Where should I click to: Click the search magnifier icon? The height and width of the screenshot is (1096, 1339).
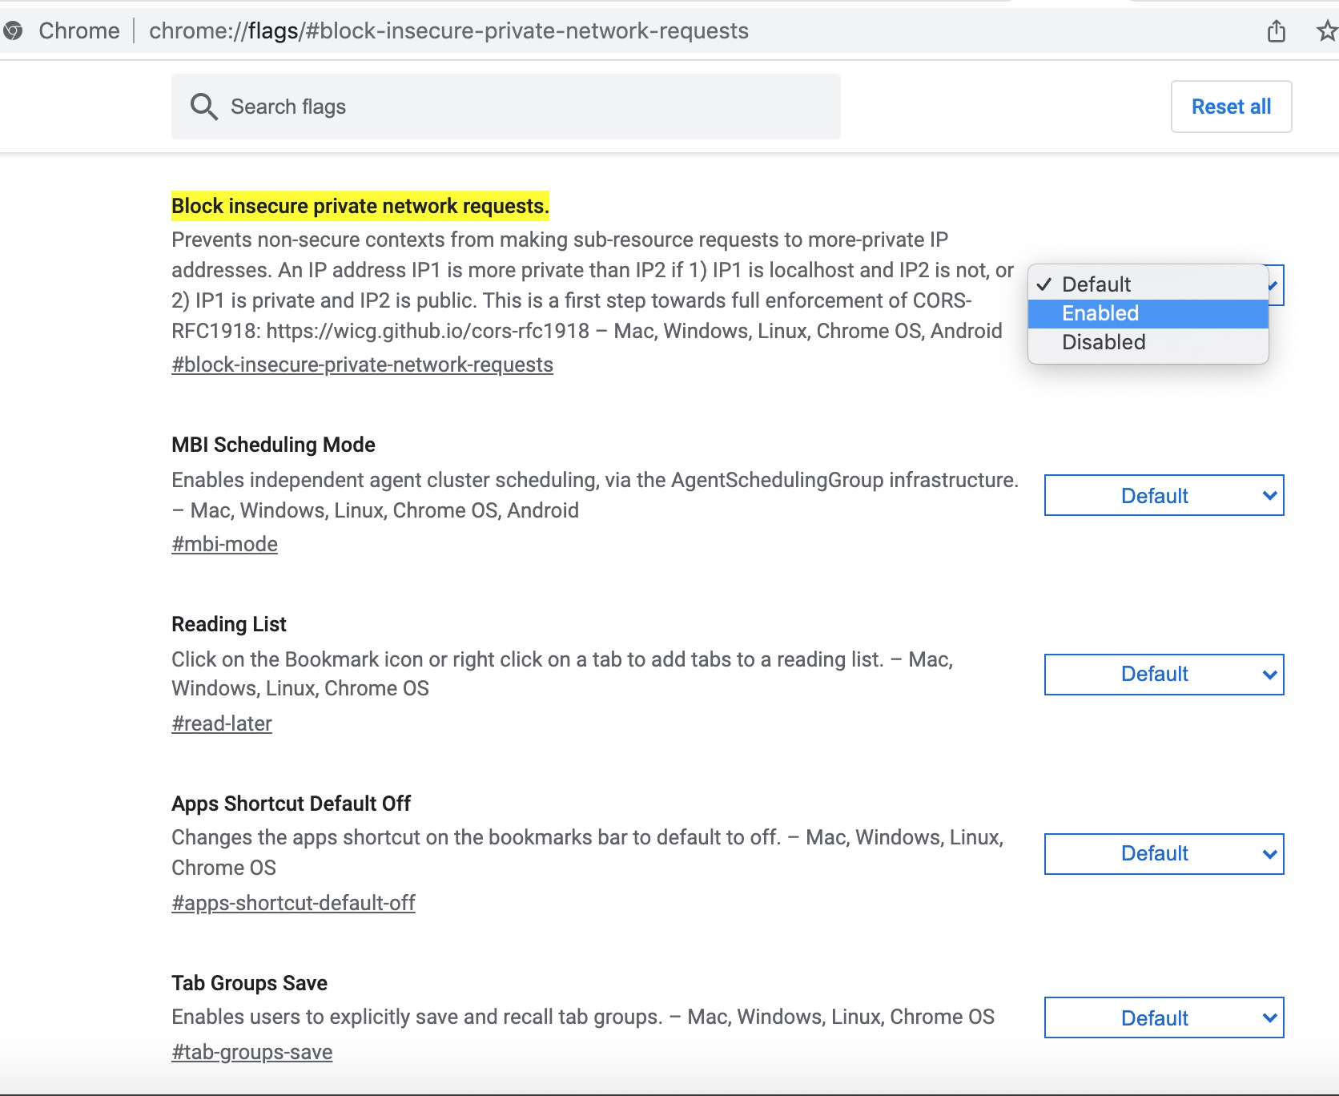click(x=203, y=107)
